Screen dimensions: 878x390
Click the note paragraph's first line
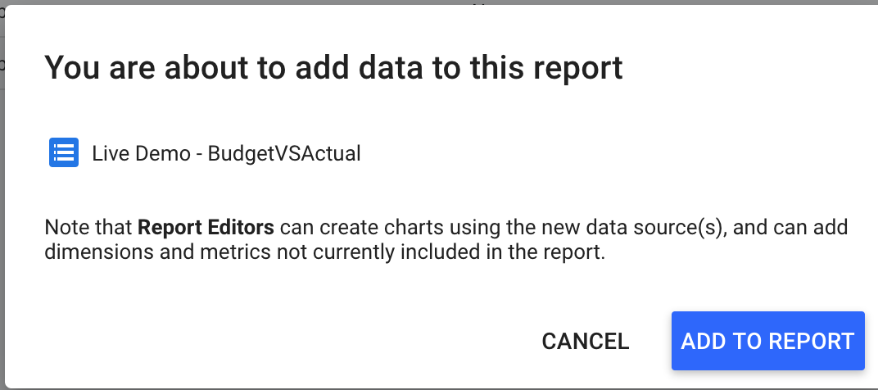click(x=446, y=228)
